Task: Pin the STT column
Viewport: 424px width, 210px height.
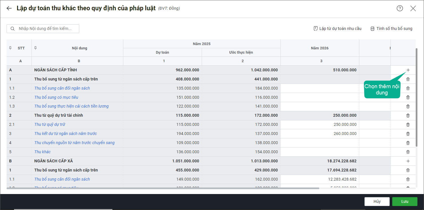Action: tap(11, 48)
